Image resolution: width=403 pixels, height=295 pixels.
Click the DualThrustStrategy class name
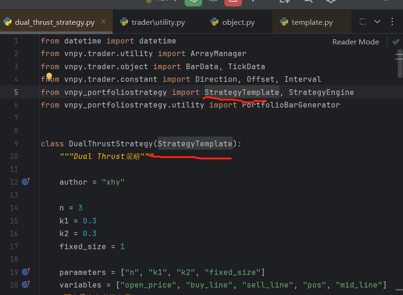(111, 144)
